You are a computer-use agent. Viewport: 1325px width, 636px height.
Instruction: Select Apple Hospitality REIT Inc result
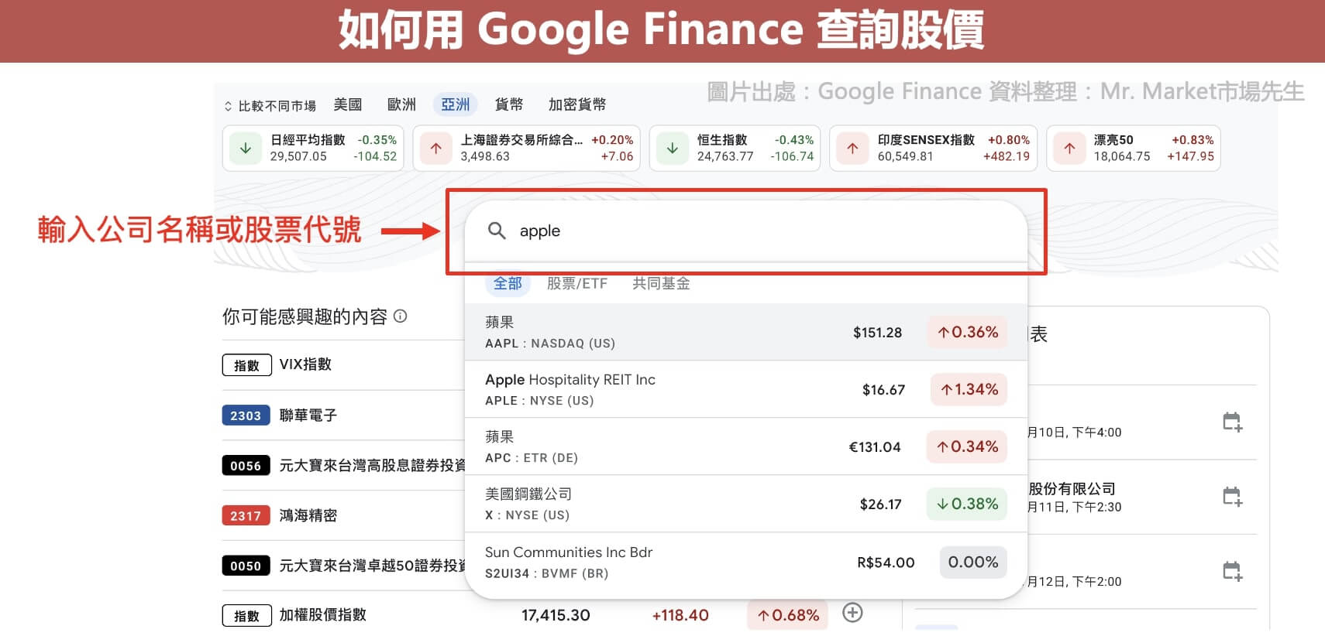coord(746,389)
